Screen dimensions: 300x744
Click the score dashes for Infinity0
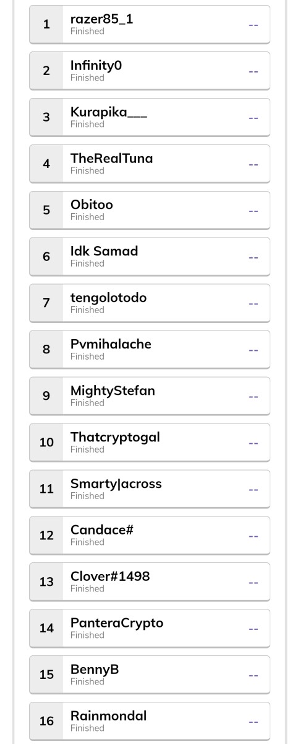point(254,71)
